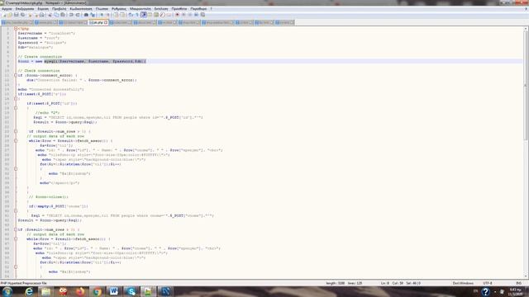529x297 pixels.
Task: Click the Zoom In toolbar icon
Action: click(x=101, y=15)
